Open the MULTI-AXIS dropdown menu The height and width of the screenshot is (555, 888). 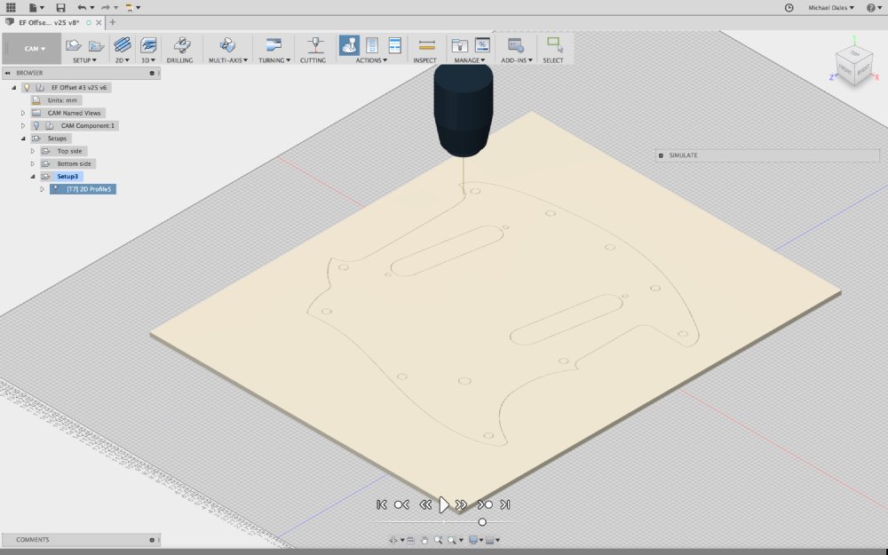pos(228,60)
